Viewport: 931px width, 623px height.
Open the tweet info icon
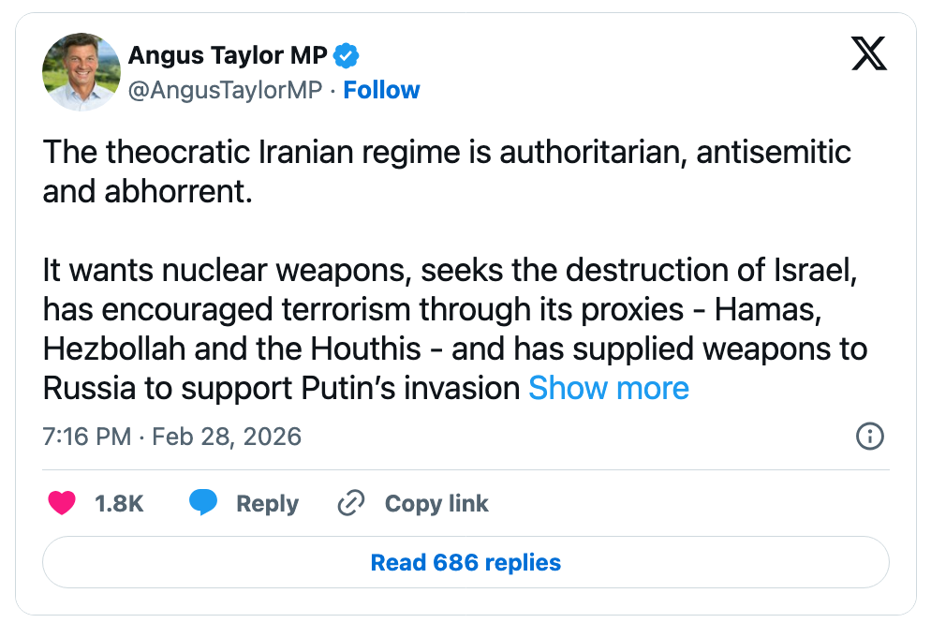(870, 437)
